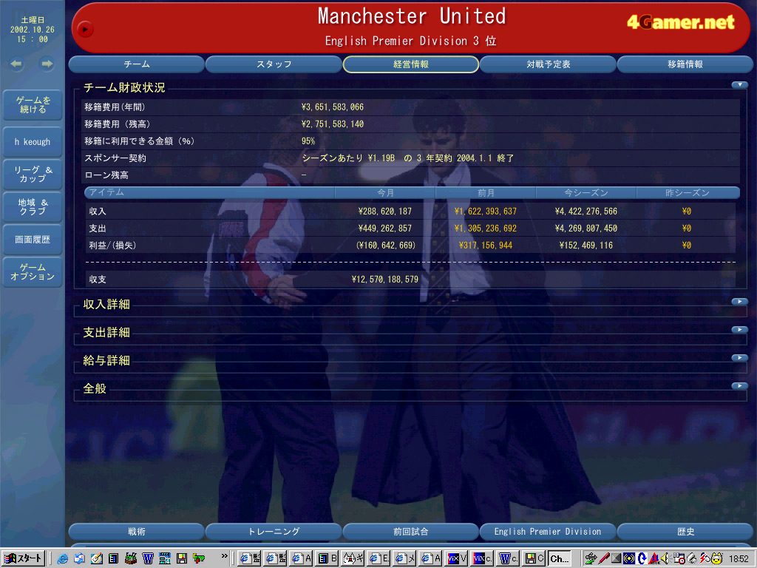Open ゲームオプション sidebar button
Screen dimensions: 757x568
click(33, 272)
